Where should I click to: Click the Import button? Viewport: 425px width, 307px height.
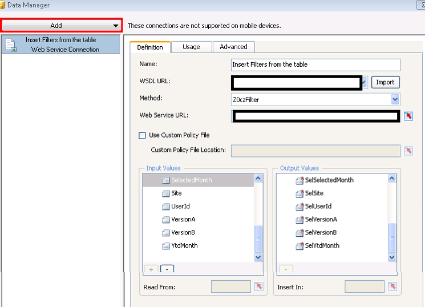385,82
